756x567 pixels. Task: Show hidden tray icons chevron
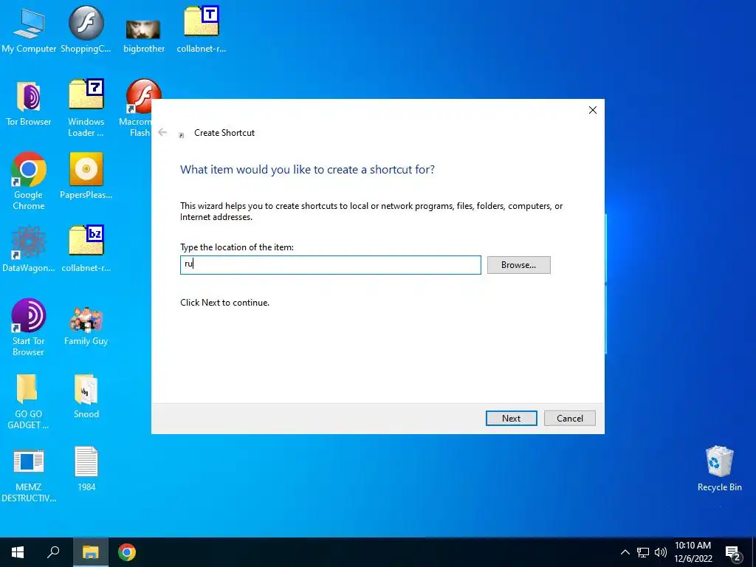pos(625,552)
